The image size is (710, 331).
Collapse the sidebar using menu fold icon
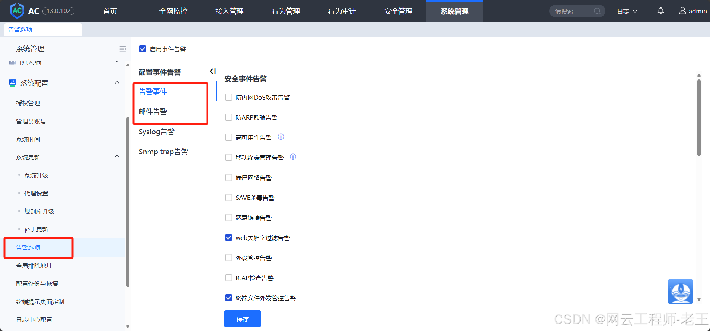(122, 49)
